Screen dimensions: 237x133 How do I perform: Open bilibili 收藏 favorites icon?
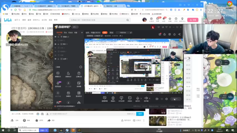click(x=170, y=20)
